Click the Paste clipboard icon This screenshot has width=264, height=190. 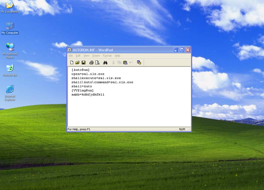[x=125, y=63]
